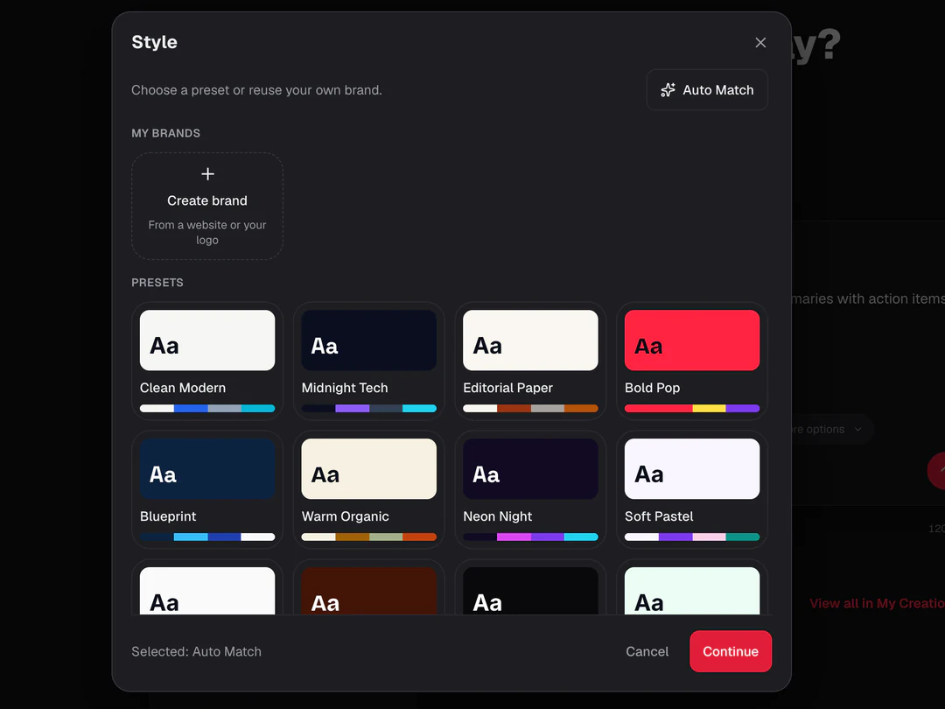Screen dimensions: 945x709
Task: Select the Bold Pop red preset
Action: click(x=692, y=361)
